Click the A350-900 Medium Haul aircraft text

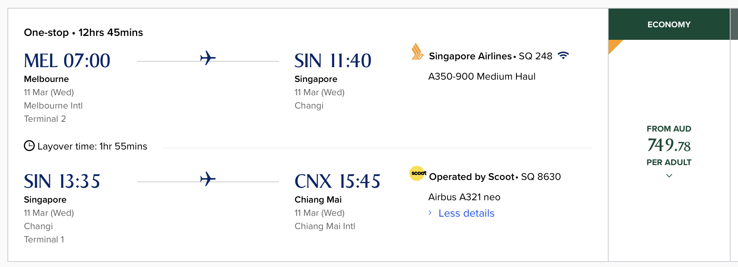pyautogui.click(x=482, y=77)
